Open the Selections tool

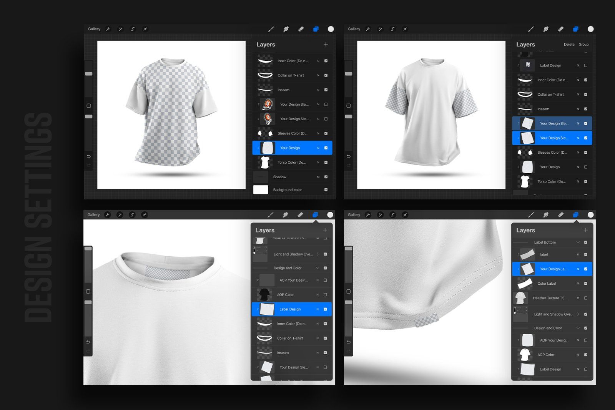pyautogui.click(x=133, y=29)
